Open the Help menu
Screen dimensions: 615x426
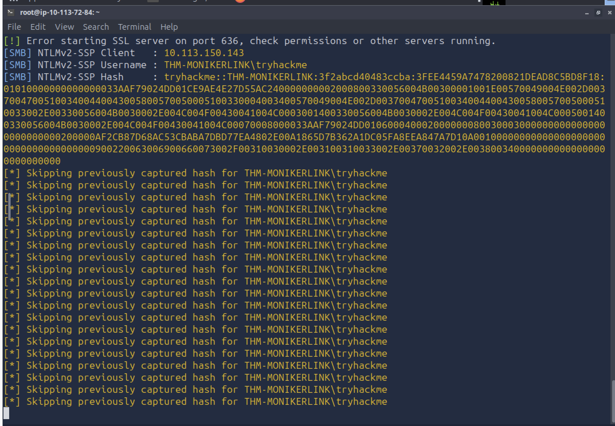tap(169, 27)
